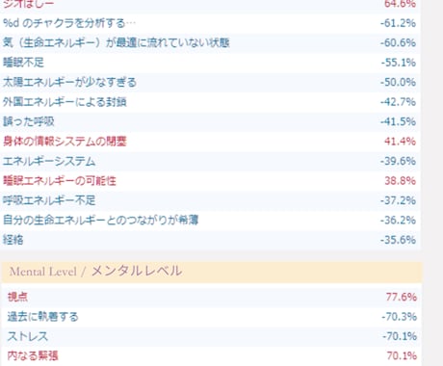Click the -60.6% percentage
The image size is (443, 366).
point(398,42)
